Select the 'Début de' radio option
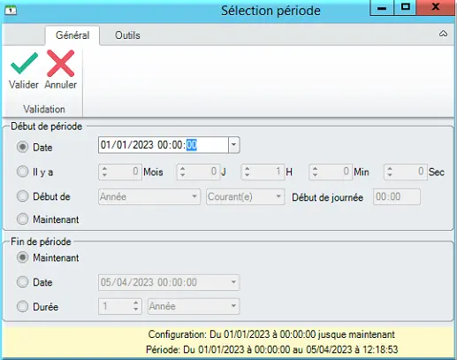Viewport: 457px width, 360px height. pyautogui.click(x=22, y=196)
